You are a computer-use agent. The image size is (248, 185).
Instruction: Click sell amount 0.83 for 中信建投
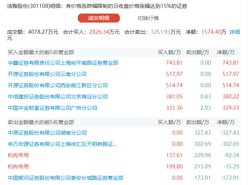(x=206, y=97)
